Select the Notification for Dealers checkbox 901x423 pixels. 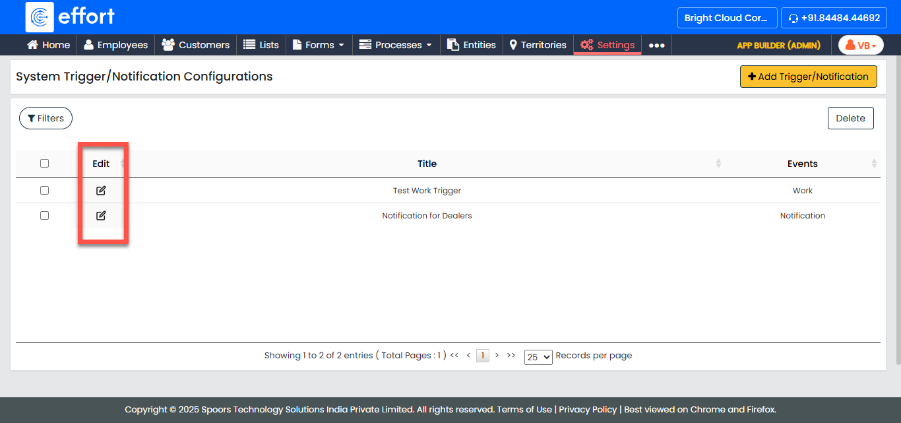(x=44, y=216)
